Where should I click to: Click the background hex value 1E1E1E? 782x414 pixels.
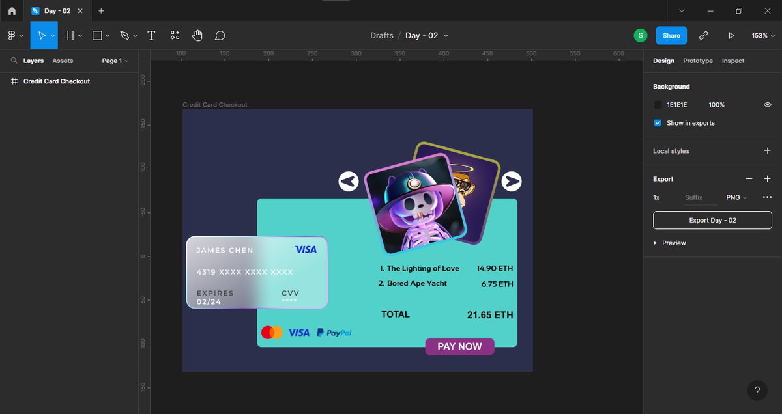tap(676, 105)
